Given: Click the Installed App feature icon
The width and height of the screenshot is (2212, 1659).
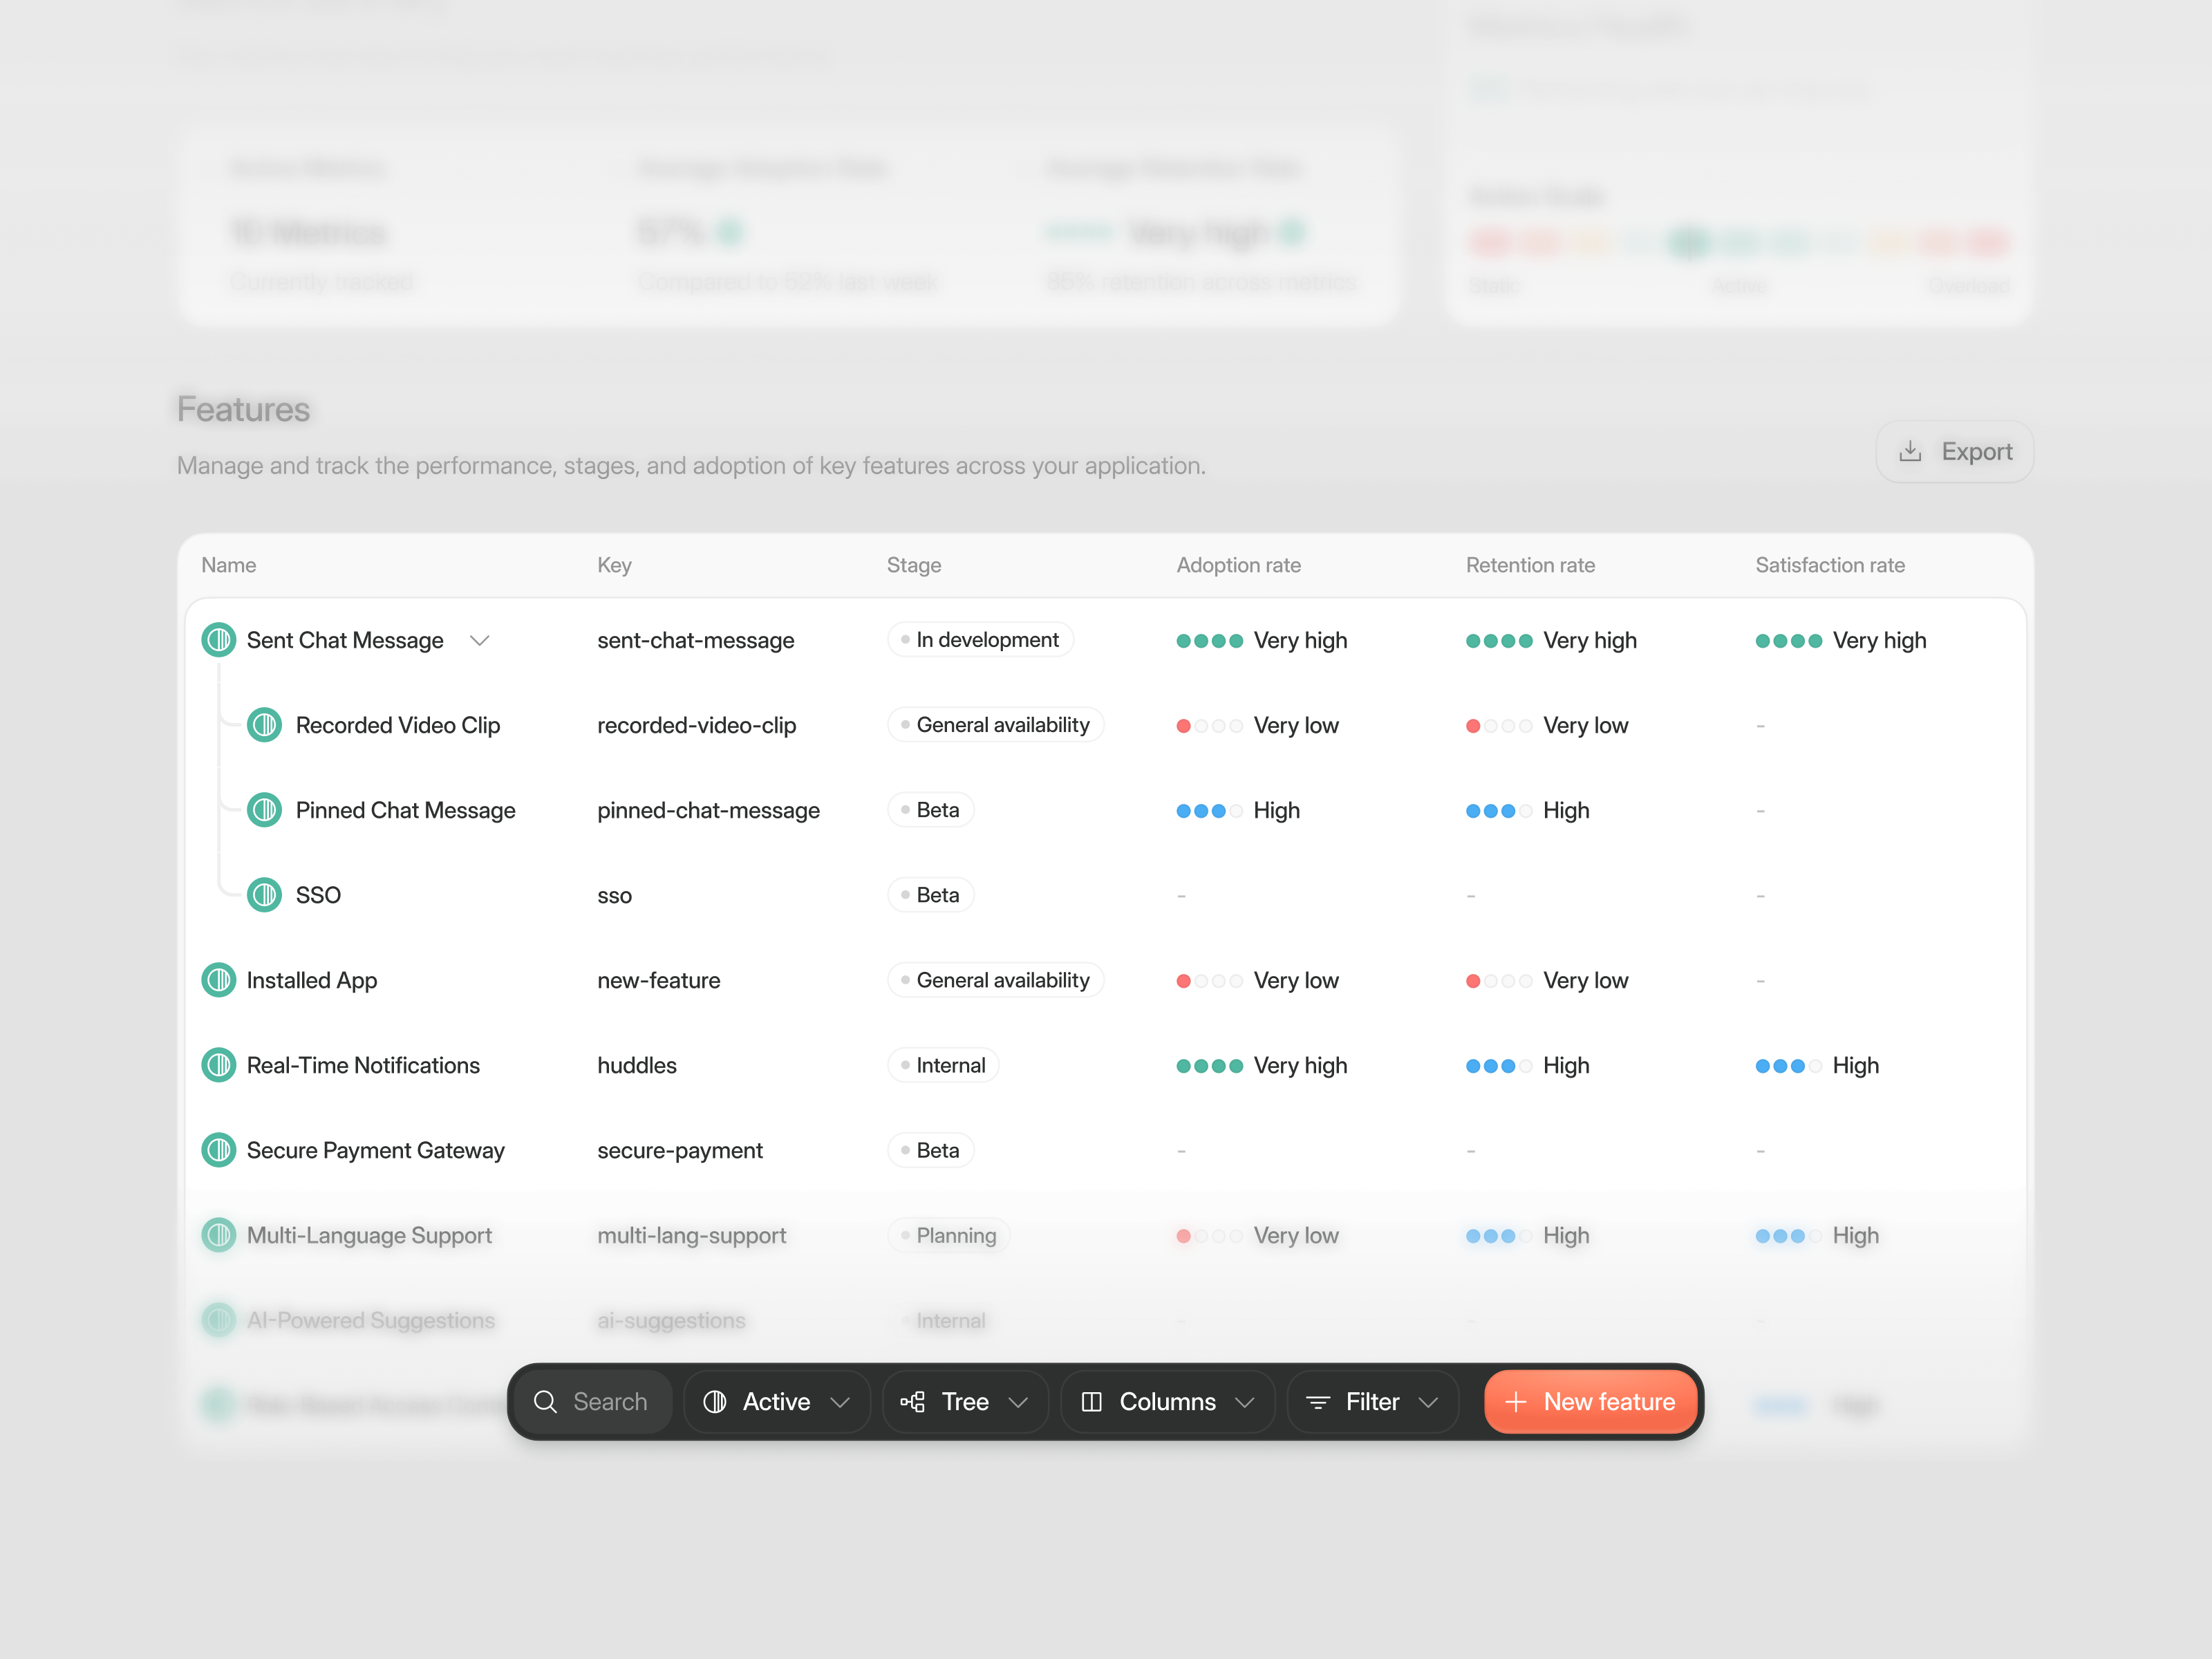Looking at the screenshot, I should tap(218, 980).
